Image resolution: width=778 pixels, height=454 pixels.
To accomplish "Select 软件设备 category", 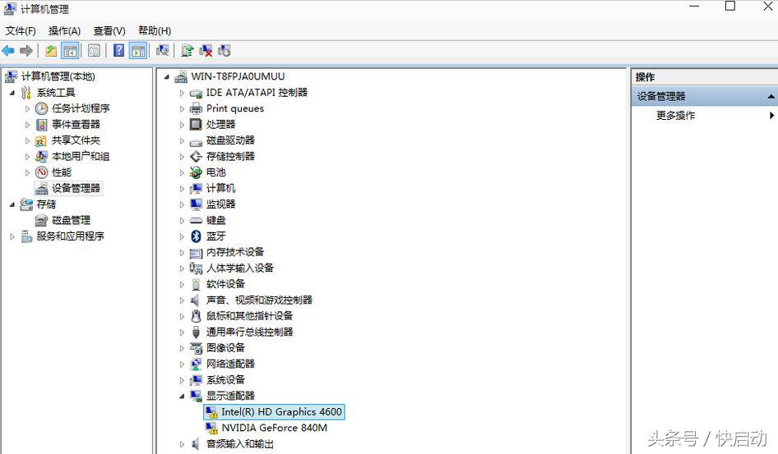I will click(x=226, y=284).
